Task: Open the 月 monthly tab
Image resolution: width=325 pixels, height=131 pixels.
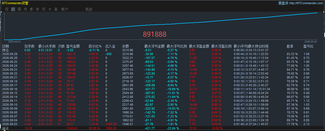Action: pyautogui.click(x=25, y=9)
